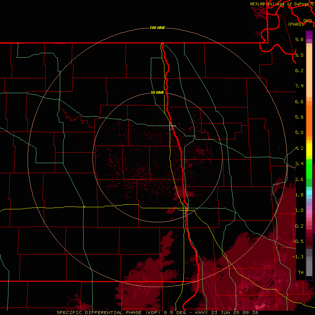Select the yellow band beside 4.2
Viewport: 315px width, 315px height.
tap(309, 150)
